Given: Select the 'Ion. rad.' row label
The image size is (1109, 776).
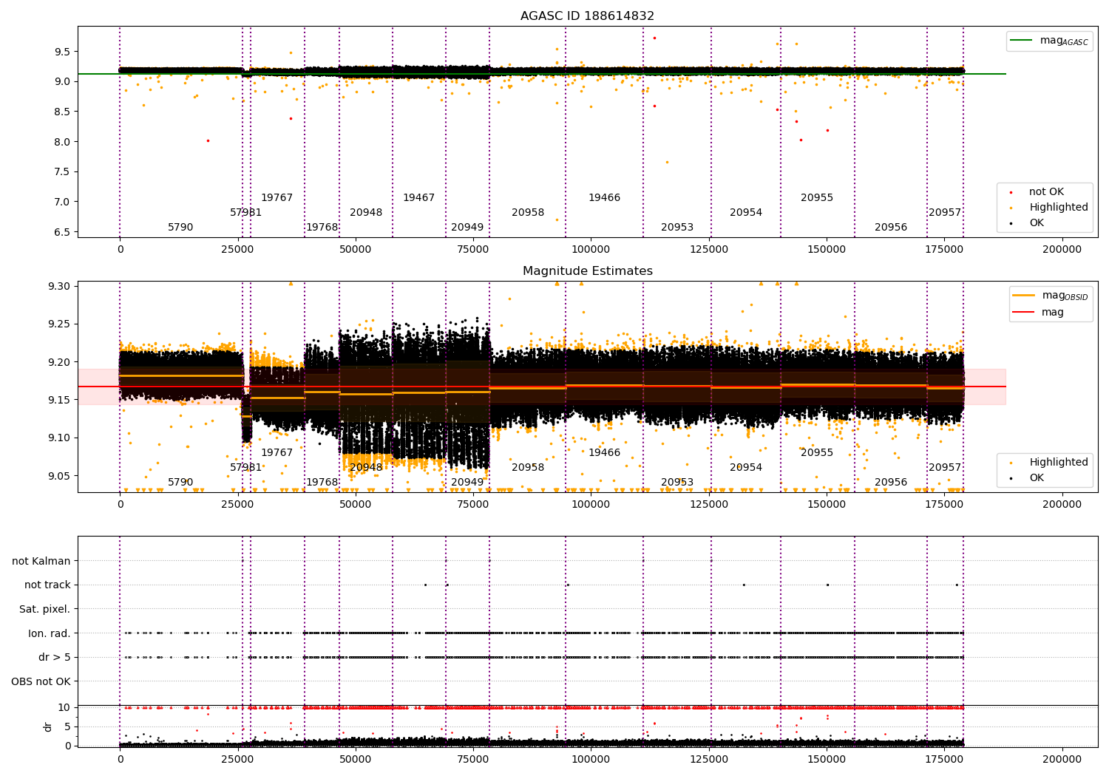Looking at the screenshot, I should pos(49,633).
